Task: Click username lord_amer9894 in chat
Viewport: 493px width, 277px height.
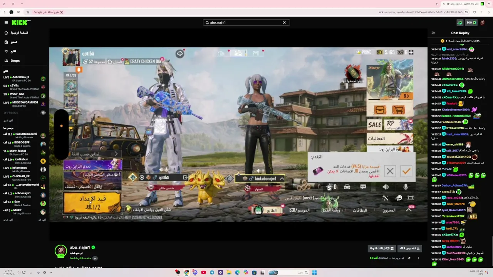Action: pos(456,49)
